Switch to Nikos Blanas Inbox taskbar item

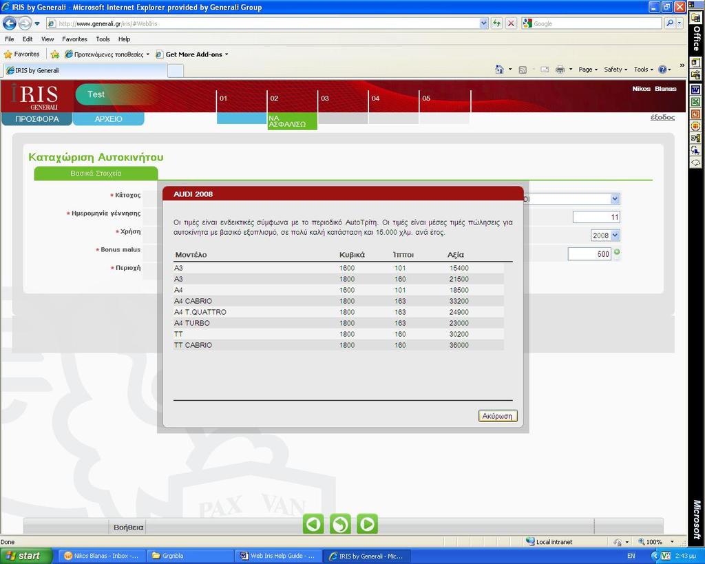102,556
